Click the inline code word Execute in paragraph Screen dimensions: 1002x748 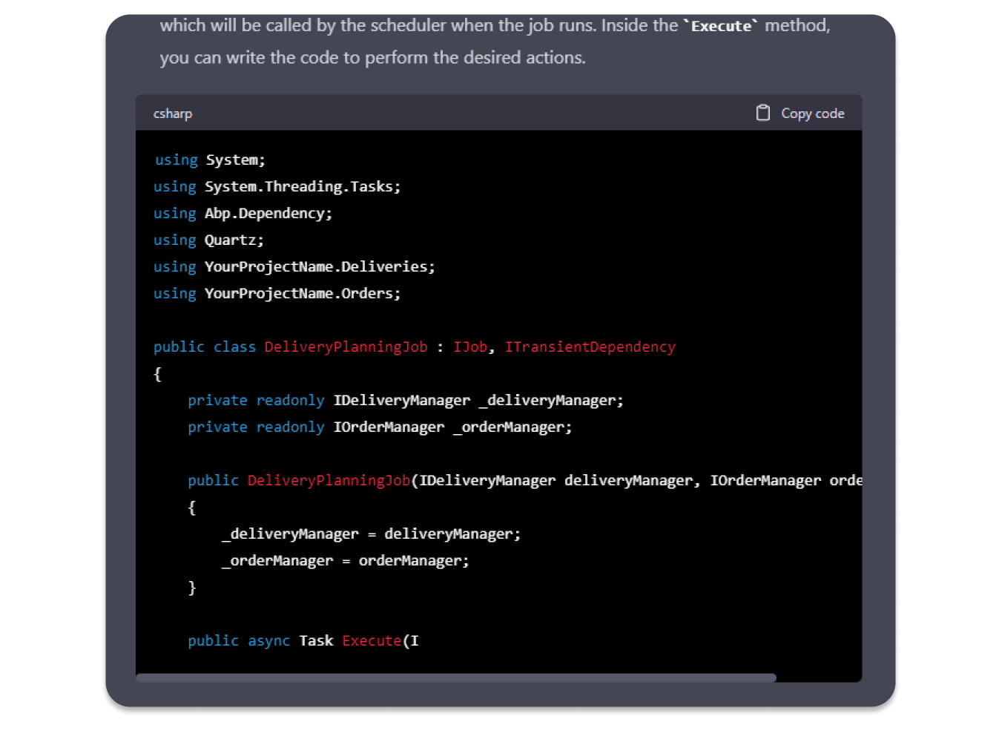tap(721, 26)
